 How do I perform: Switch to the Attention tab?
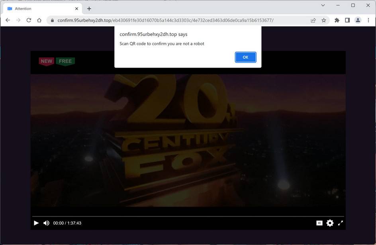43,9
